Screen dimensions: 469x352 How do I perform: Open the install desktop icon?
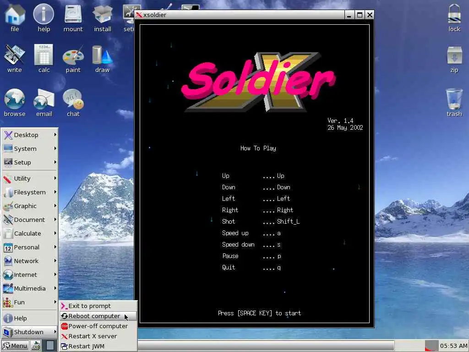point(103,18)
